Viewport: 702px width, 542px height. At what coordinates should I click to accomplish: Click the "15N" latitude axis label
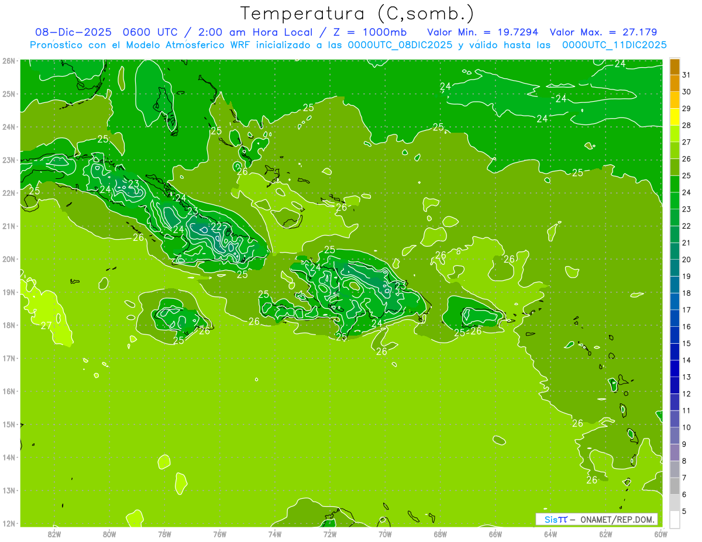[8, 424]
